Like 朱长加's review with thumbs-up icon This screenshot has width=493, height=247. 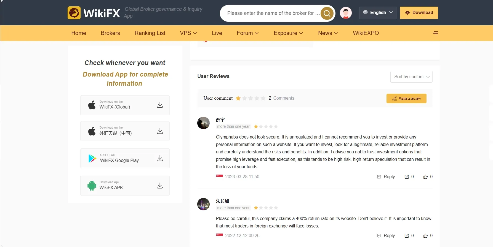click(x=426, y=236)
